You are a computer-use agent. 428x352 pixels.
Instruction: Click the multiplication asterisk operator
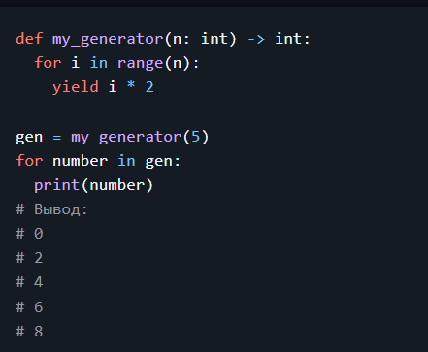[x=131, y=86]
